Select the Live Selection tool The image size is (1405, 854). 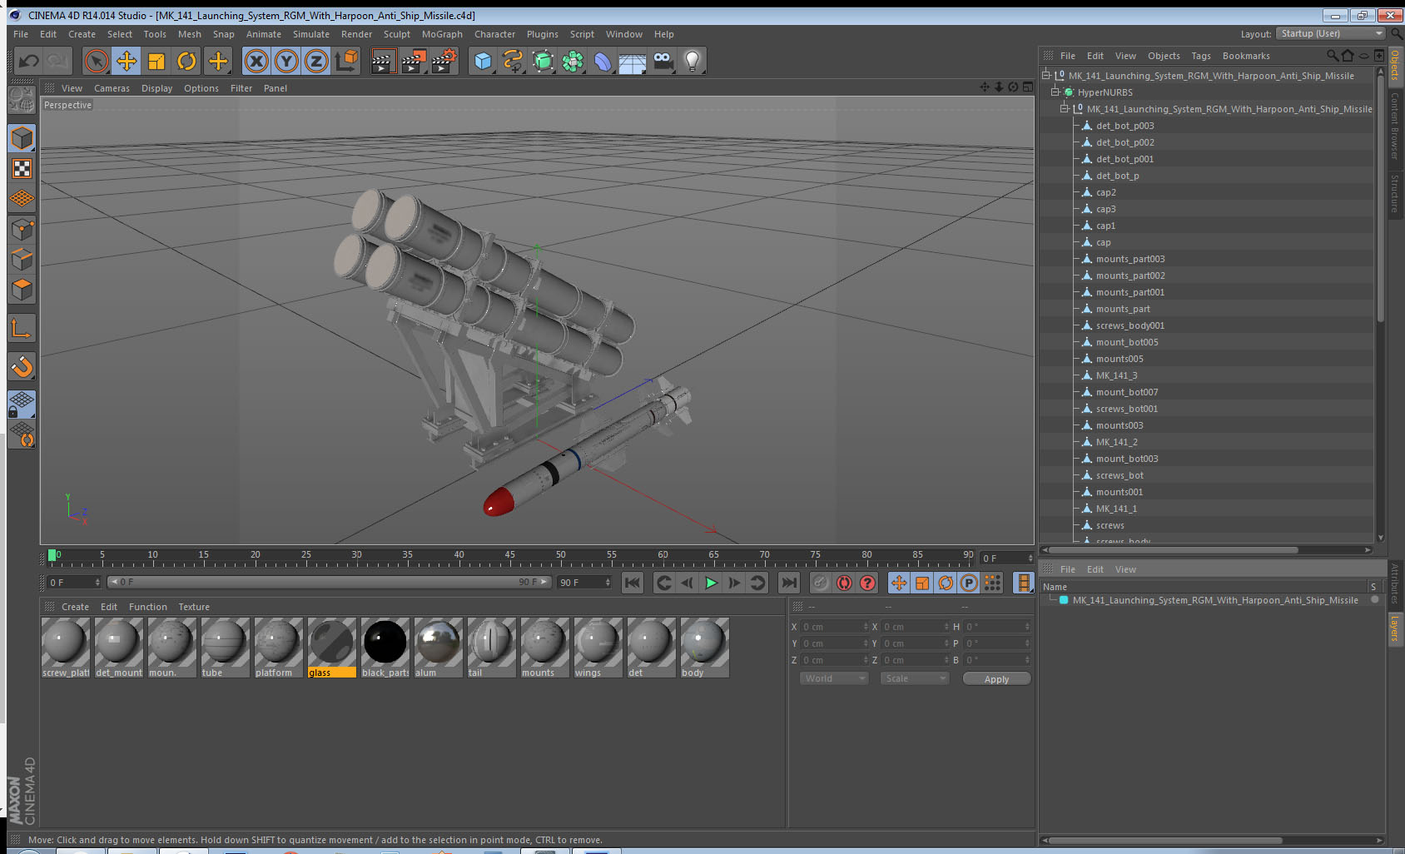point(97,61)
